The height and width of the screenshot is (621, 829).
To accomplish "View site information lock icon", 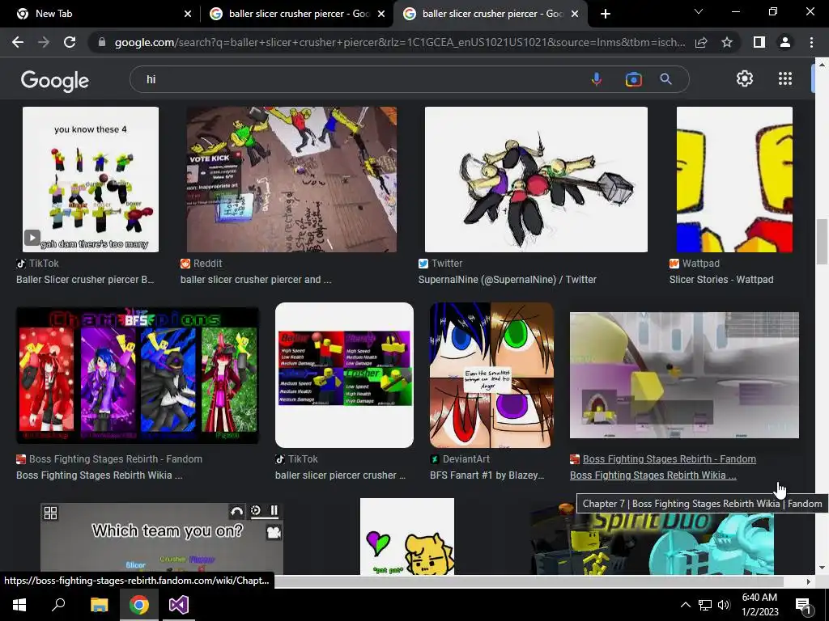I will 102,42.
